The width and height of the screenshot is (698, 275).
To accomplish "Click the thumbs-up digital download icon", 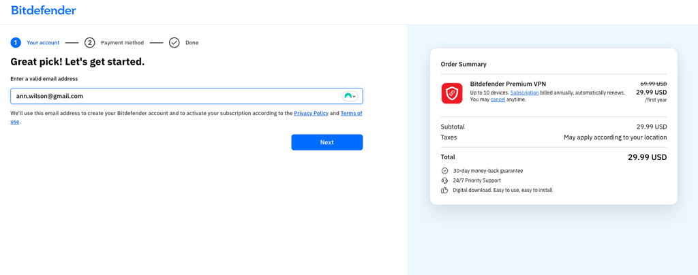I will [444, 190].
